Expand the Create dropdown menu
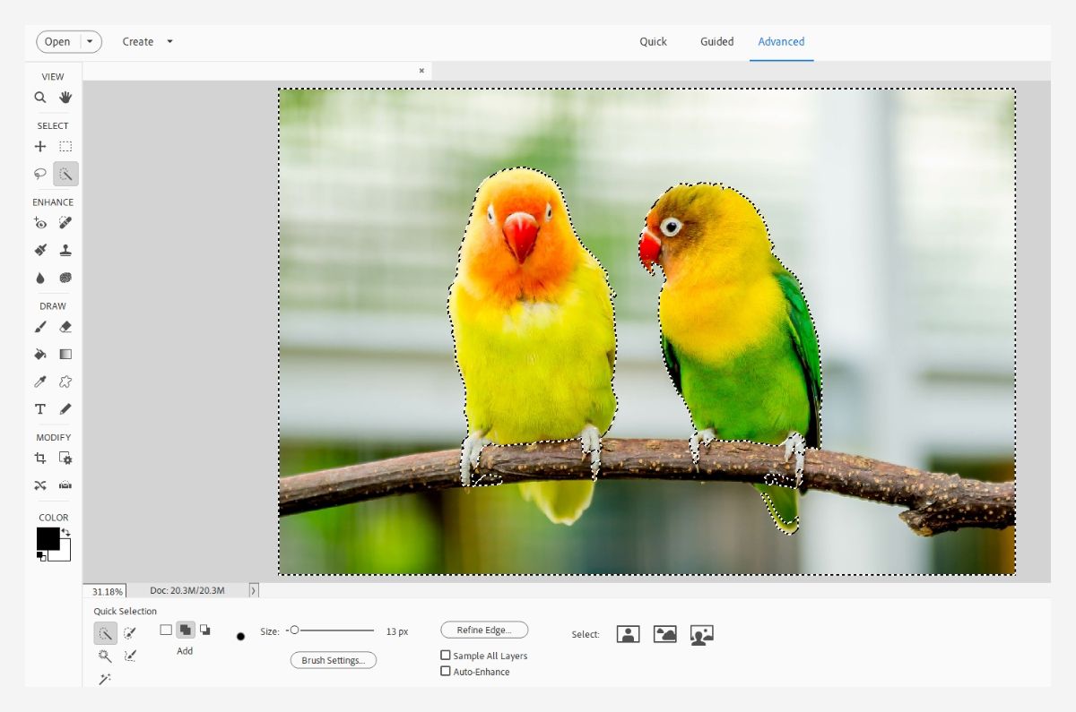Screen dimensions: 1076x712 click(169, 41)
